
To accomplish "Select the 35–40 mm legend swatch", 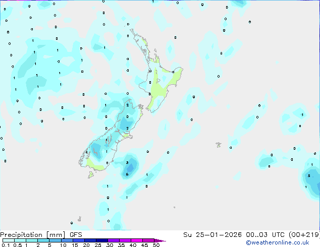I will 125,240.
